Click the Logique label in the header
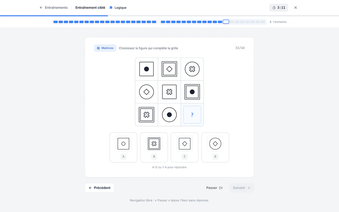Viewport: 339px width, 212px height. [120, 7]
